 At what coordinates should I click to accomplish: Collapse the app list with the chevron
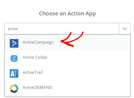[125, 29]
